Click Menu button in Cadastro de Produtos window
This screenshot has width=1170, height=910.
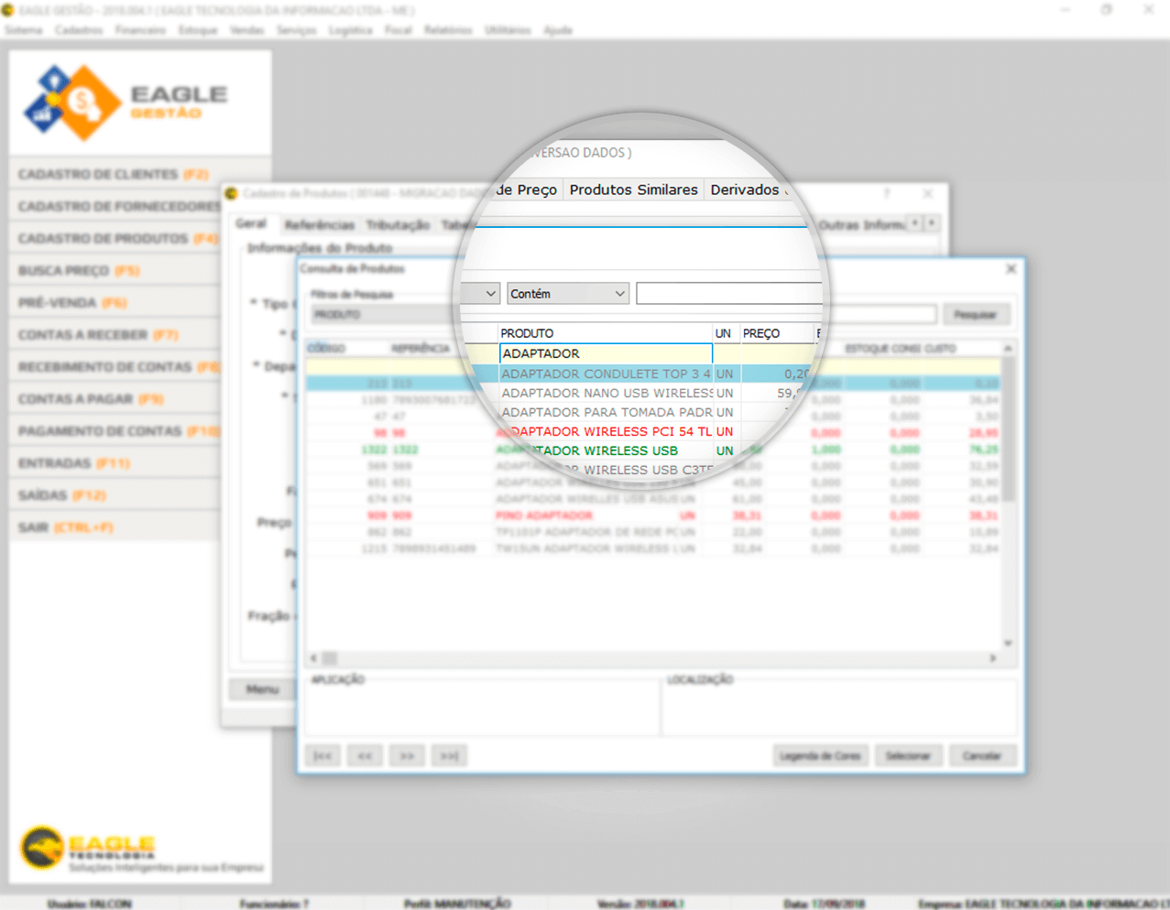[262, 688]
